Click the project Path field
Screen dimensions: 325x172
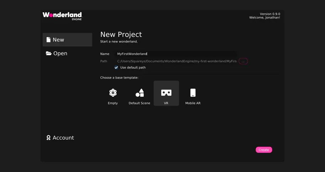click(x=176, y=61)
